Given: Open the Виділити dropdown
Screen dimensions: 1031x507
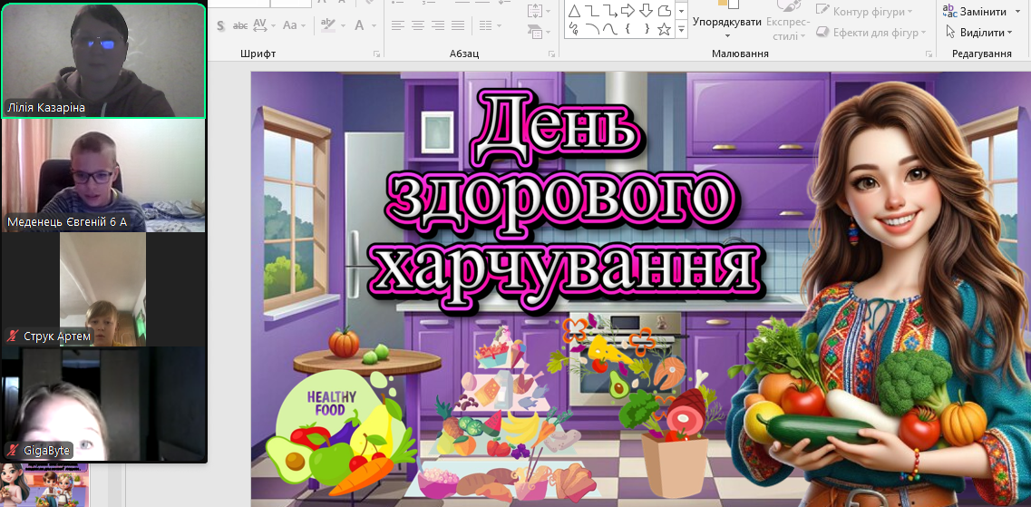Looking at the screenshot, I should tap(980, 33).
